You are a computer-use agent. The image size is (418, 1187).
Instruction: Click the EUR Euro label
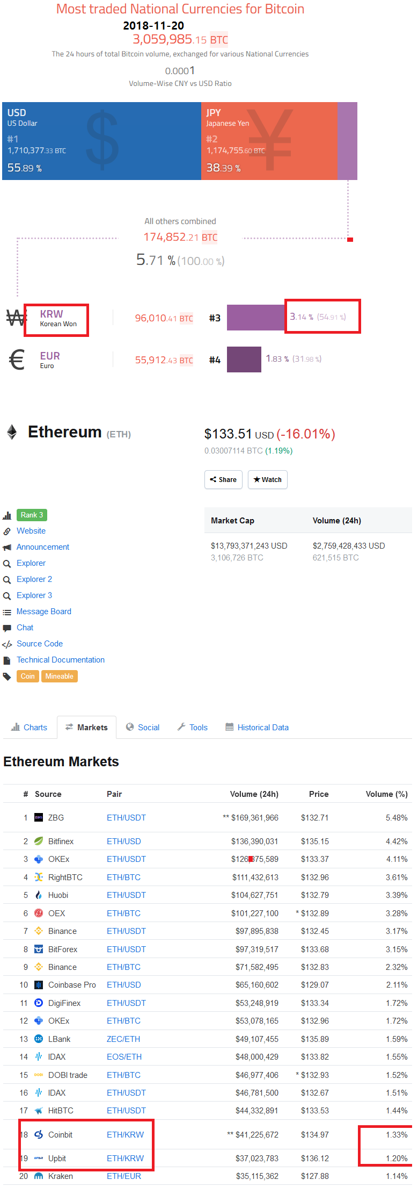[50, 360]
